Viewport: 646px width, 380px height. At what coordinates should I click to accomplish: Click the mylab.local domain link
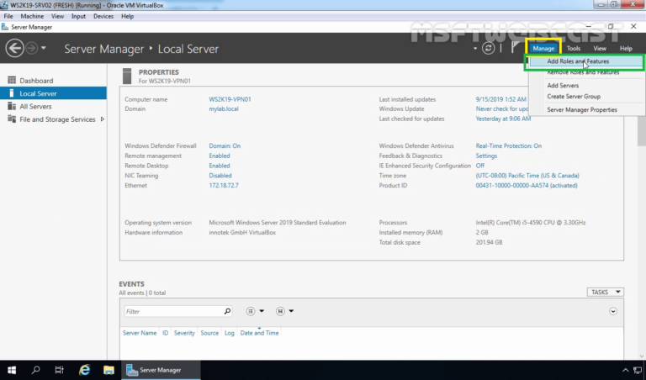223,109
